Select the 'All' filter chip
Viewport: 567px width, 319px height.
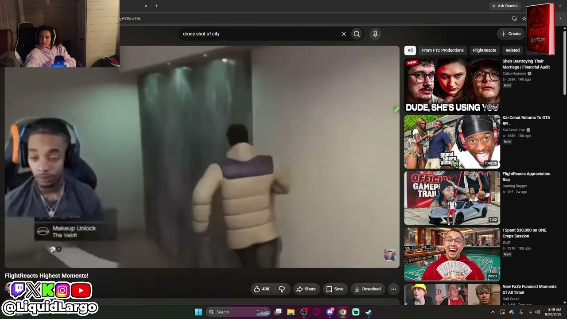point(410,50)
